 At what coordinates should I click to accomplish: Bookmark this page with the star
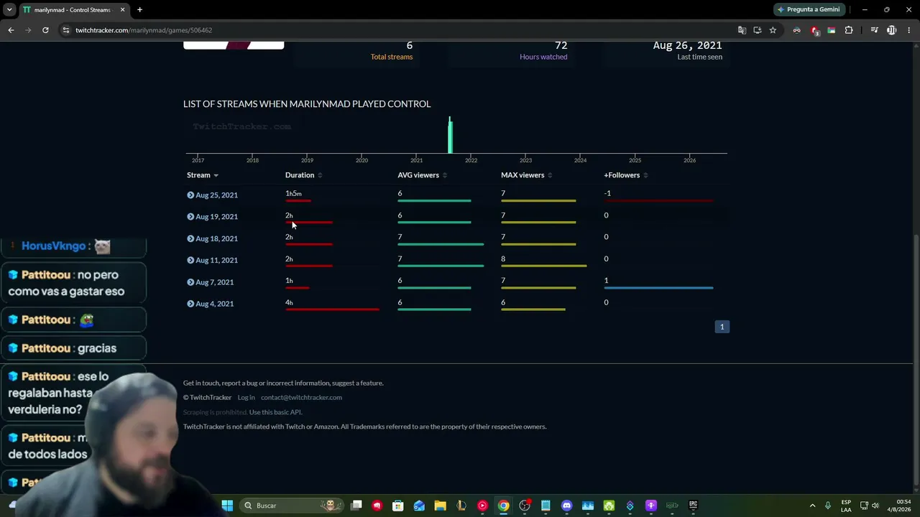(773, 30)
